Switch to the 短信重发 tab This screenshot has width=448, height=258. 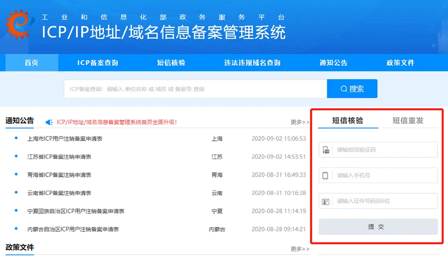click(x=408, y=120)
